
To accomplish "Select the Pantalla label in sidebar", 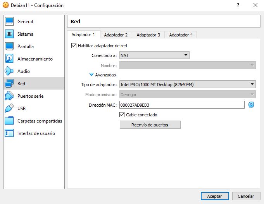I will (26, 47).
